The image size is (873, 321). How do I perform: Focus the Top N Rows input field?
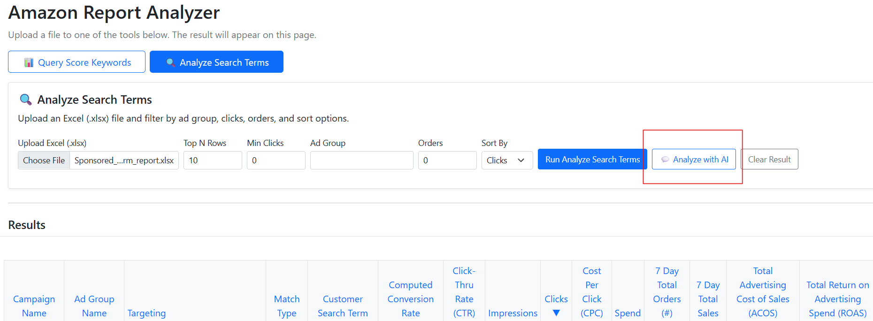(212, 160)
